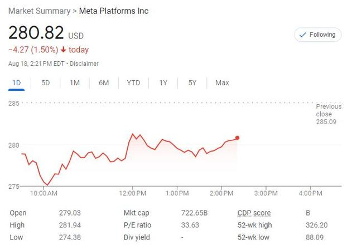The height and width of the screenshot is (249, 357).
Task: Click the CDP score label
Action: point(254,213)
